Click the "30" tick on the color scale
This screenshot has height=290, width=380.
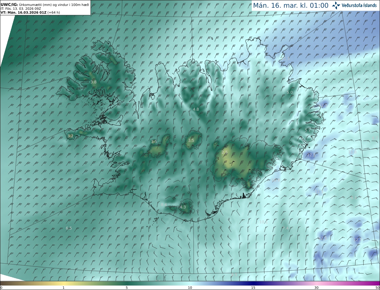pyautogui.click(x=316, y=288)
